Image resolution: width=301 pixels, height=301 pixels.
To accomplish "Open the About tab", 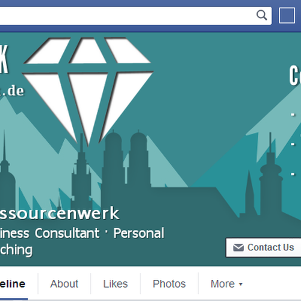I will (64, 284).
